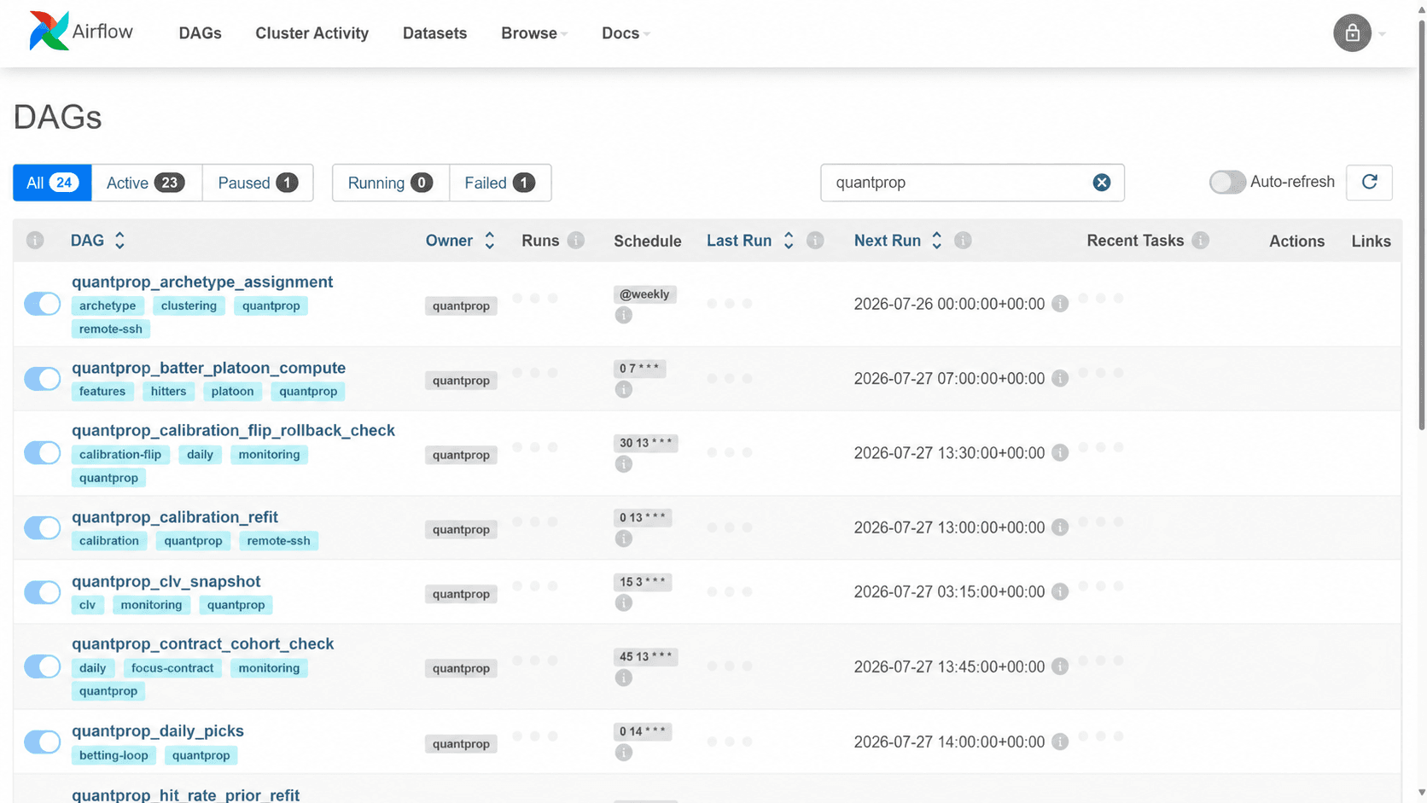Open the DAGs nav item

pyautogui.click(x=200, y=33)
